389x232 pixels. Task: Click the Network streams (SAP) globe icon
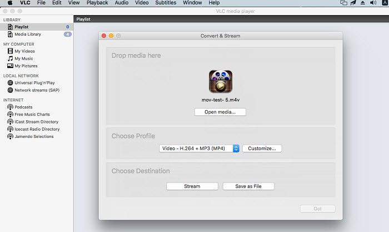[10, 90]
